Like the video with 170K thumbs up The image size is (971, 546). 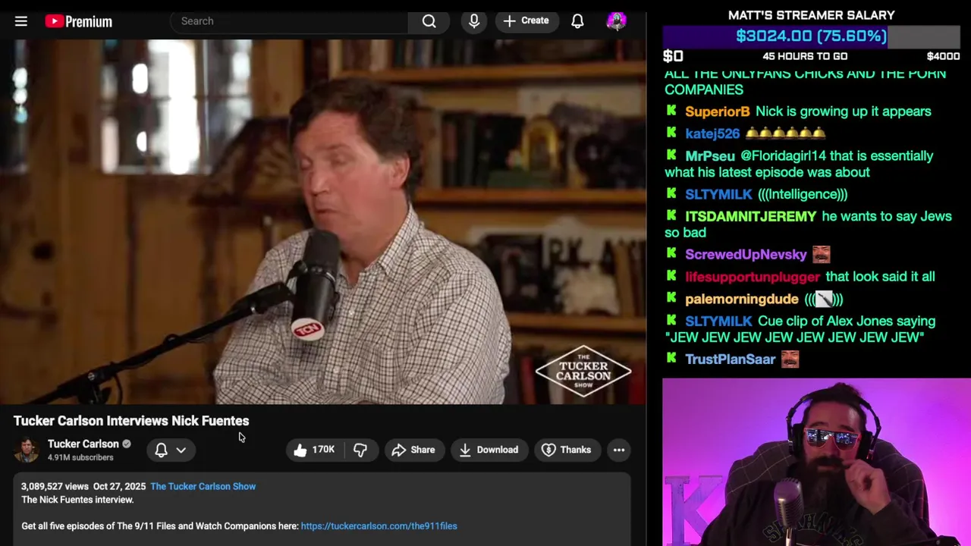[x=314, y=450]
